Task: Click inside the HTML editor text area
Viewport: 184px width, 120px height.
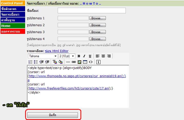Action: [x=78, y=86]
